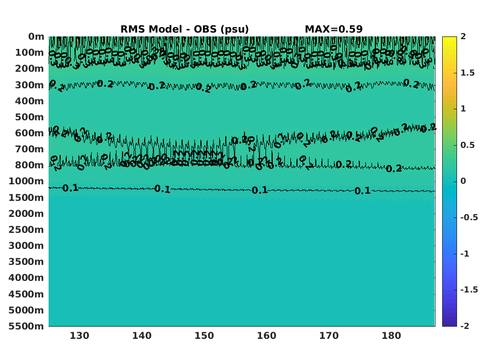Select the '600m' depth tick label
This screenshot has width=483, height=362.
[x=30, y=133]
